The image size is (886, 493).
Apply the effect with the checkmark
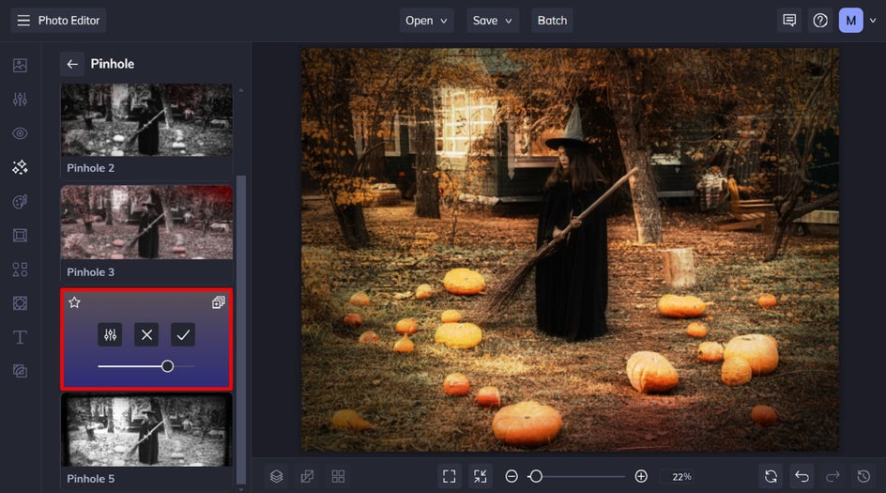click(x=183, y=334)
